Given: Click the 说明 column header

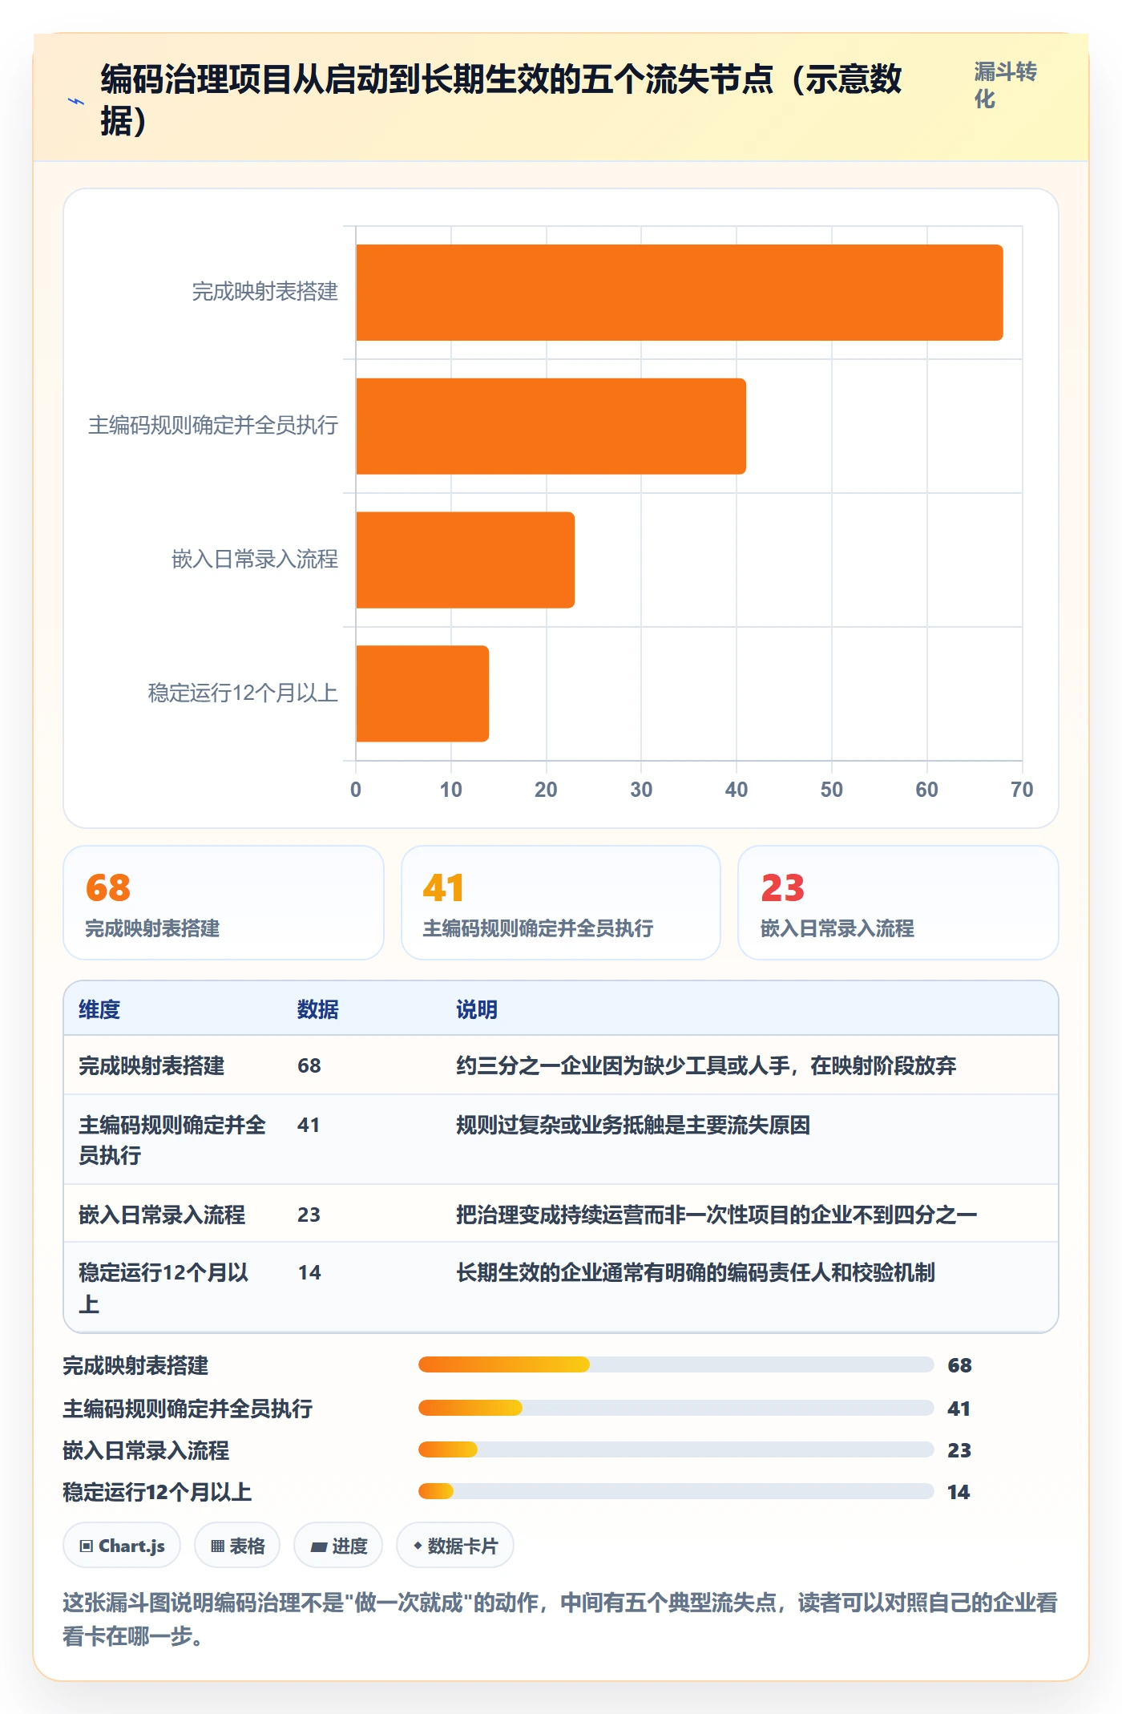Looking at the screenshot, I should 477,1009.
